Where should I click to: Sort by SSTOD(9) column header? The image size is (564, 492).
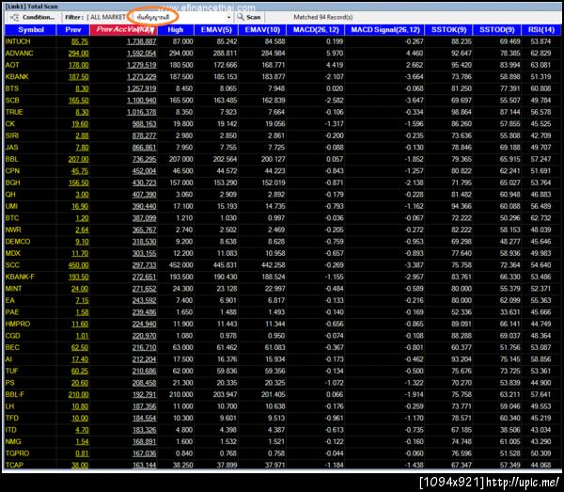point(497,30)
